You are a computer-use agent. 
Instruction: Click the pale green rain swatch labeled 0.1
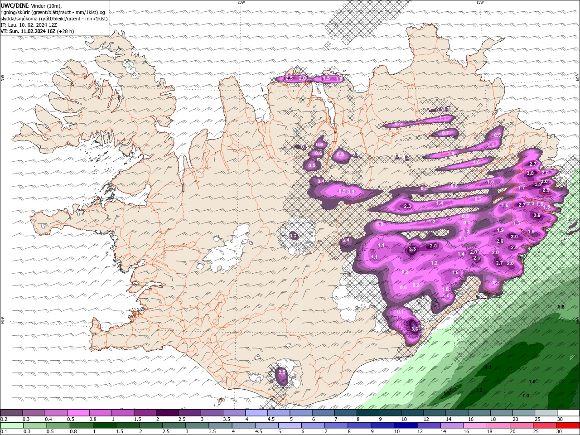[12, 425]
